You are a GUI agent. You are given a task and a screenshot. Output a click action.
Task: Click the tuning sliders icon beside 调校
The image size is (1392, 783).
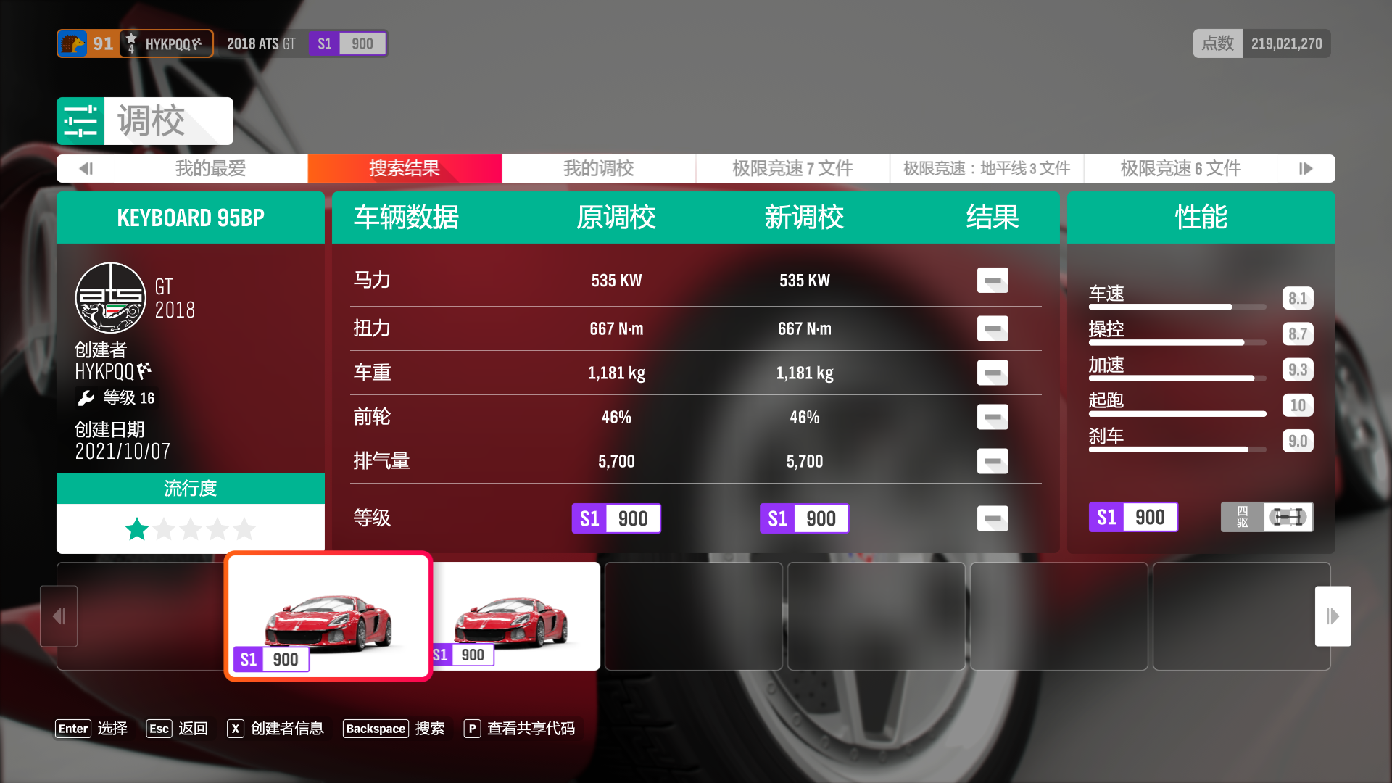pyautogui.click(x=80, y=121)
